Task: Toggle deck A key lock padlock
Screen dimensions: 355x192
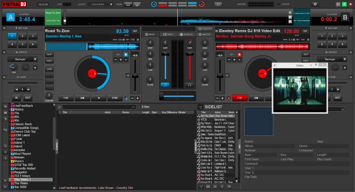Action: pos(126,54)
